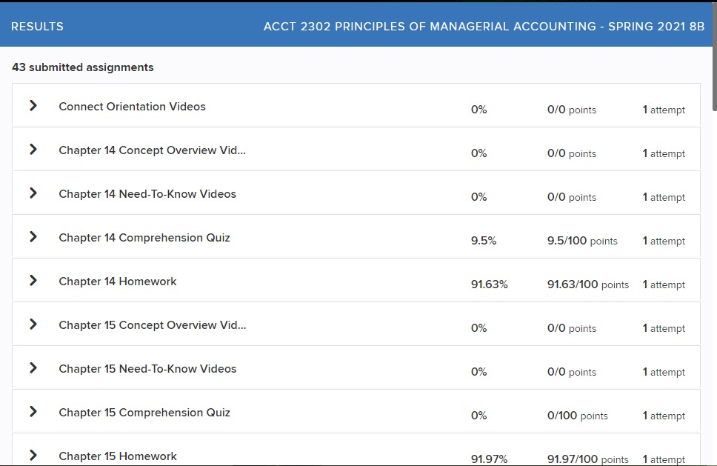The image size is (717, 466).
Task: Click chevron beside Chapter 15 Need-To-Know Videos
Action: click(x=33, y=368)
